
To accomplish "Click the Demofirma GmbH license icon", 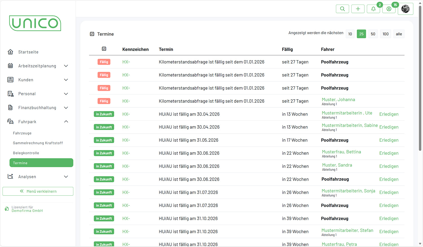I will click(x=7, y=209).
